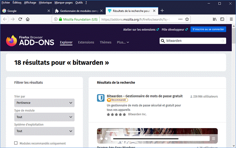The width and height of the screenshot is (236, 148).
Task: Open page actions three-dots menu
Action: point(180,19)
